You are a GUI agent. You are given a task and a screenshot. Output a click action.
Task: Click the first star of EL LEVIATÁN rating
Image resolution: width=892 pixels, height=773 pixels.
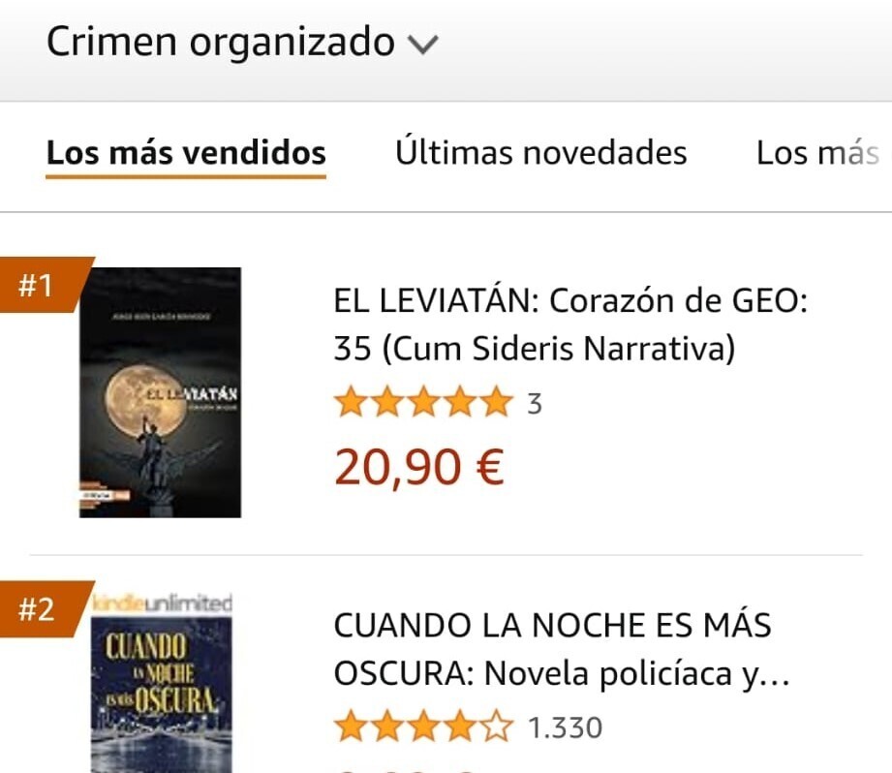(x=351, y=402)
